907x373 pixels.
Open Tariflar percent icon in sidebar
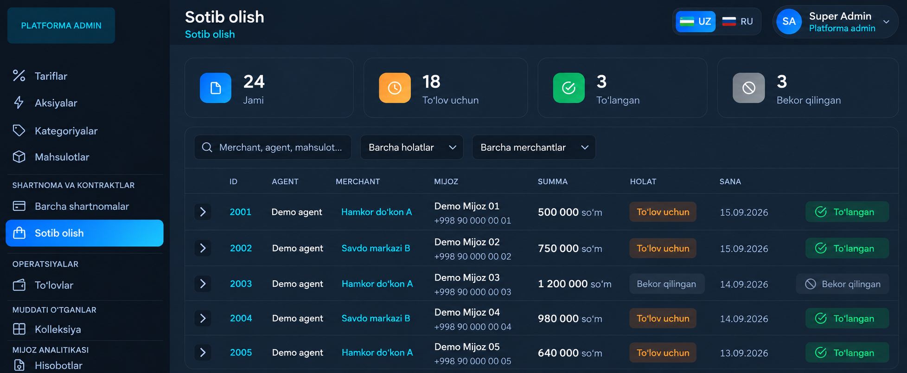pos(19,76)
